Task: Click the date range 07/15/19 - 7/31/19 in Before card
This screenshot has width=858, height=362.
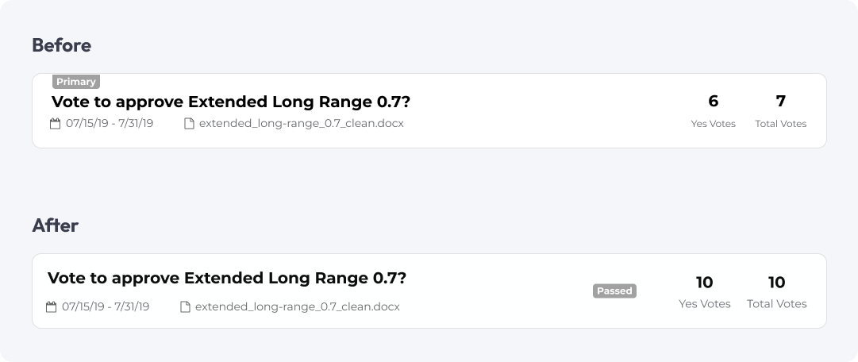Action: tap(110, 124)
